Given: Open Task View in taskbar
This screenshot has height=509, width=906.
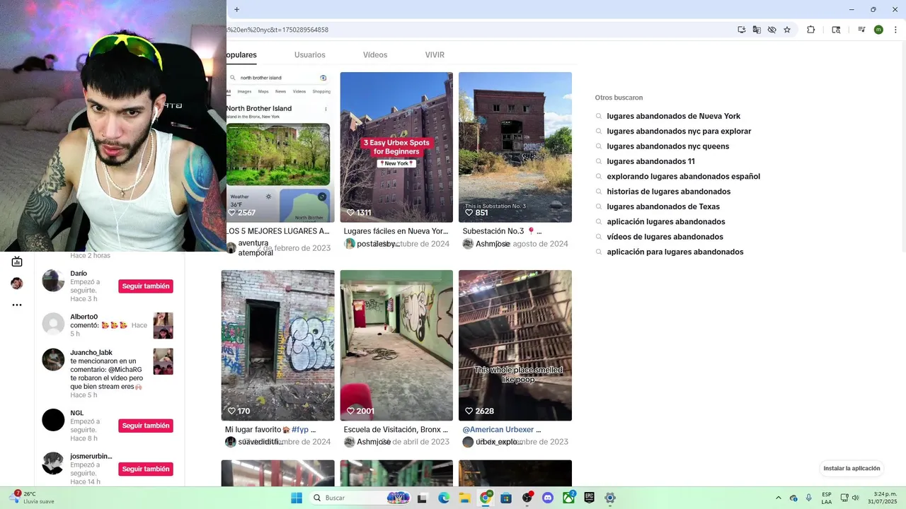Looking at the screenshot, I should 422,498.
